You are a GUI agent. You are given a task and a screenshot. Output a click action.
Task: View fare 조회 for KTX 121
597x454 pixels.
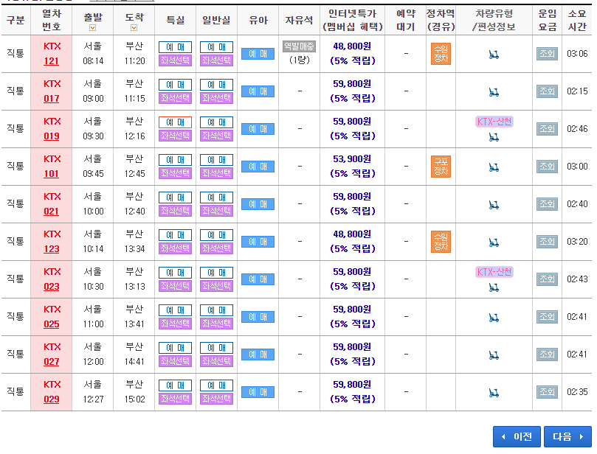click(x=547, y=54)
